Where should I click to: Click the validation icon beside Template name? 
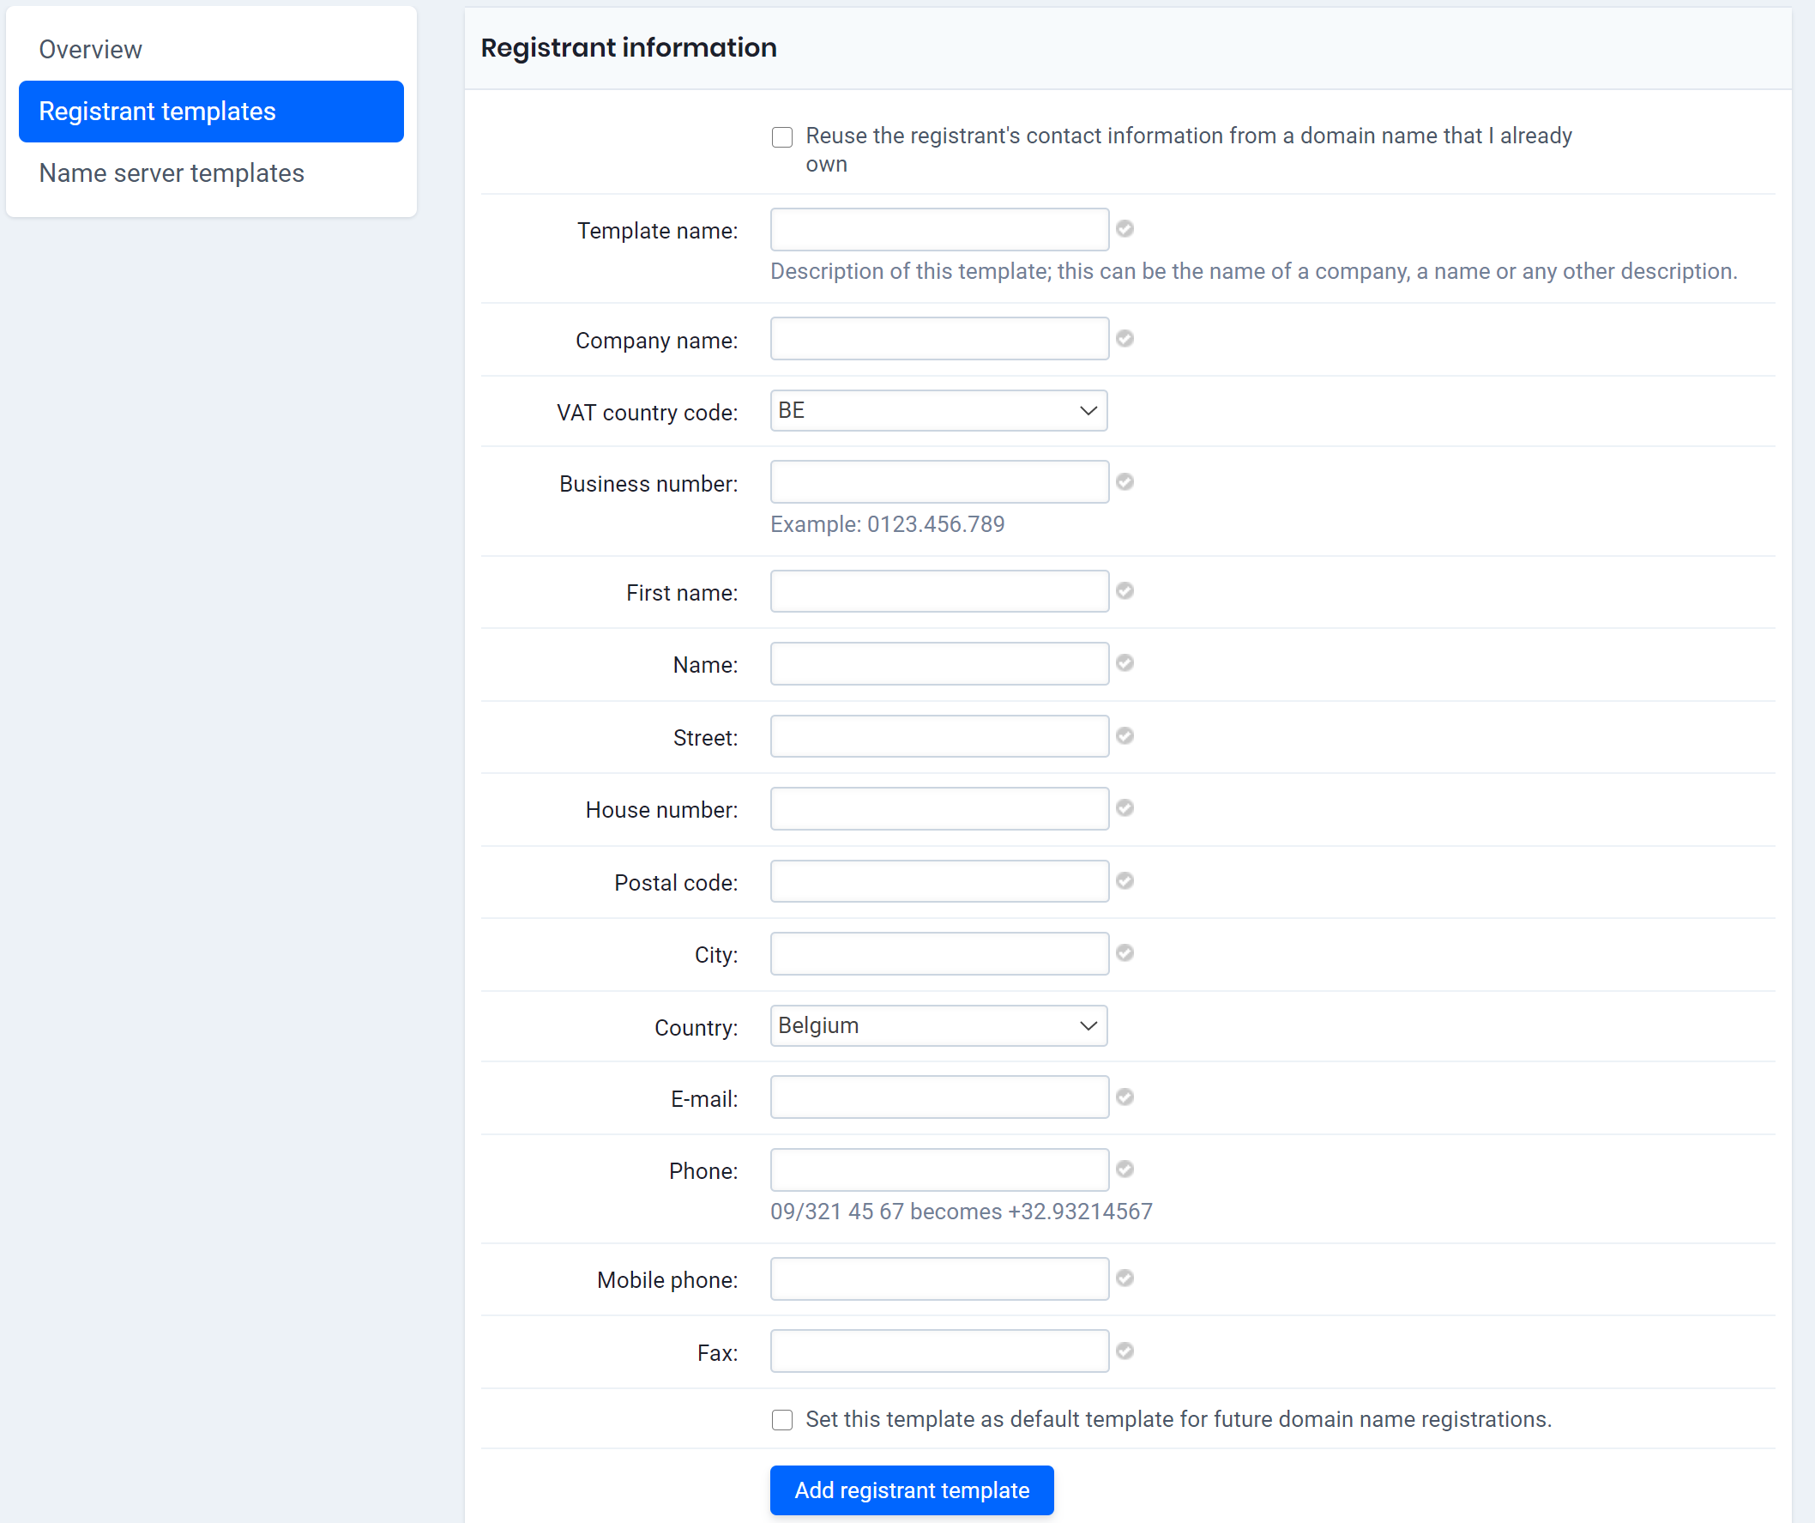1125,229
